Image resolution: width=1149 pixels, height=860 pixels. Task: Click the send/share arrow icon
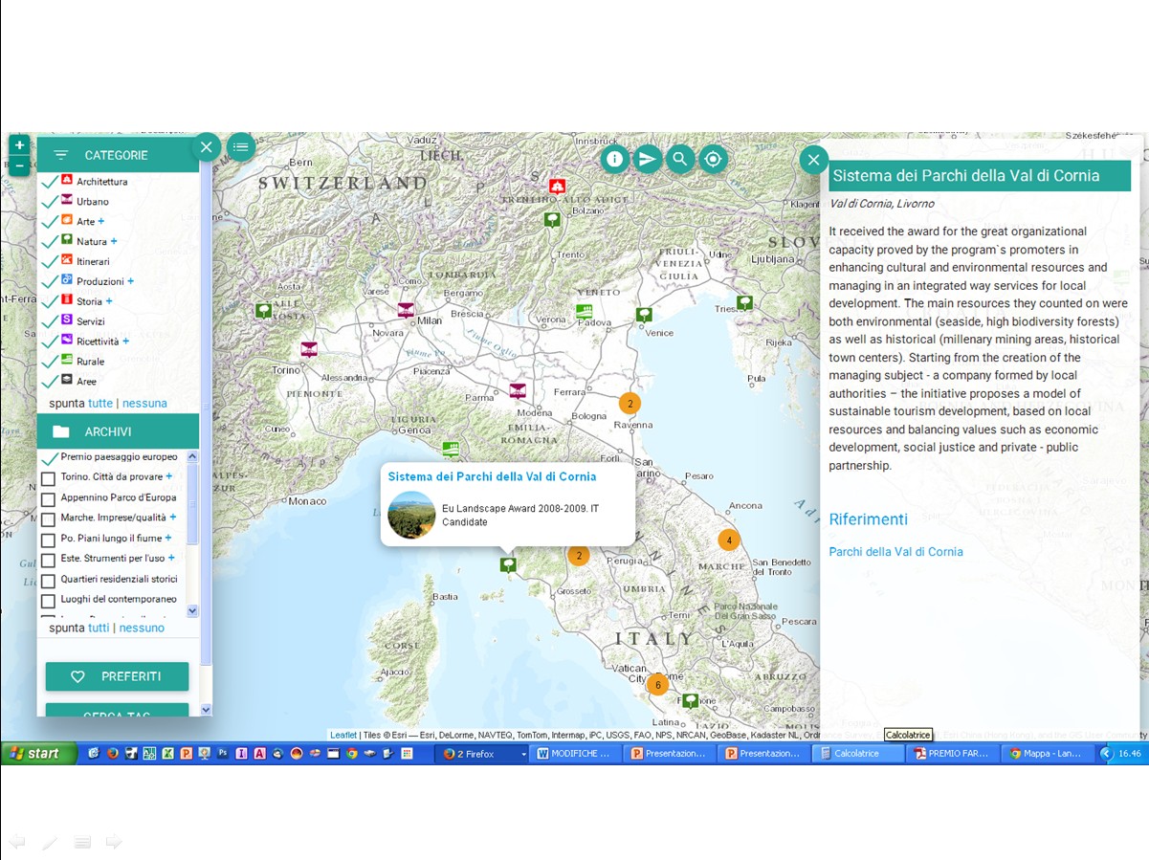pyautogui.click(x=648, y=159)
